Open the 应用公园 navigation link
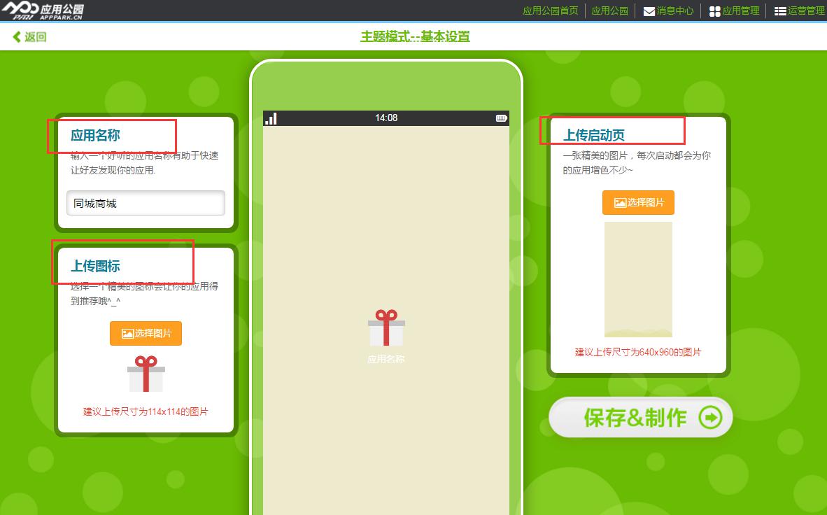The width and height of the screenshot is (827, 515). 609,10
